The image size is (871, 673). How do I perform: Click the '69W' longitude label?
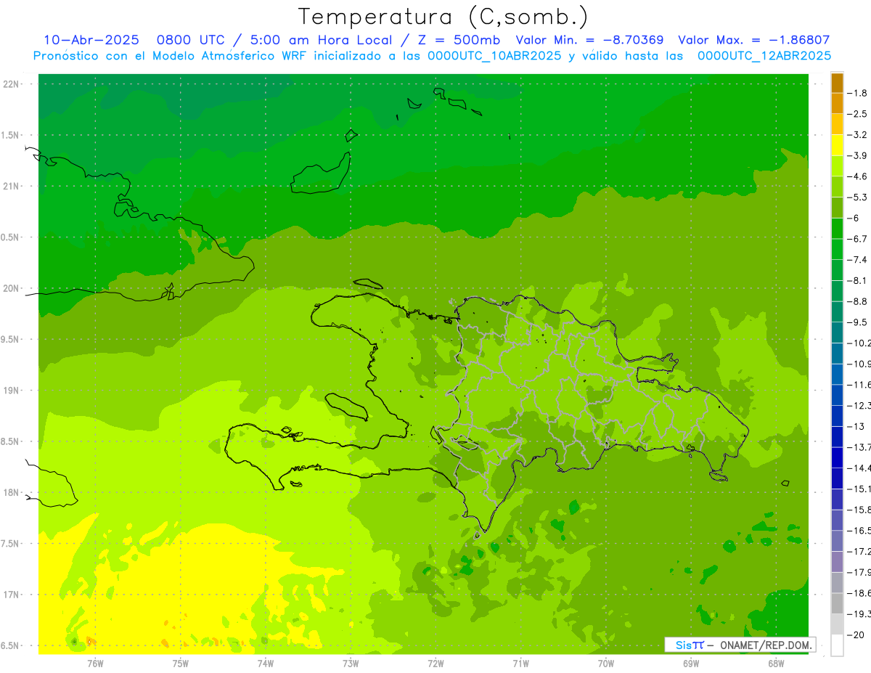[691, 664]
